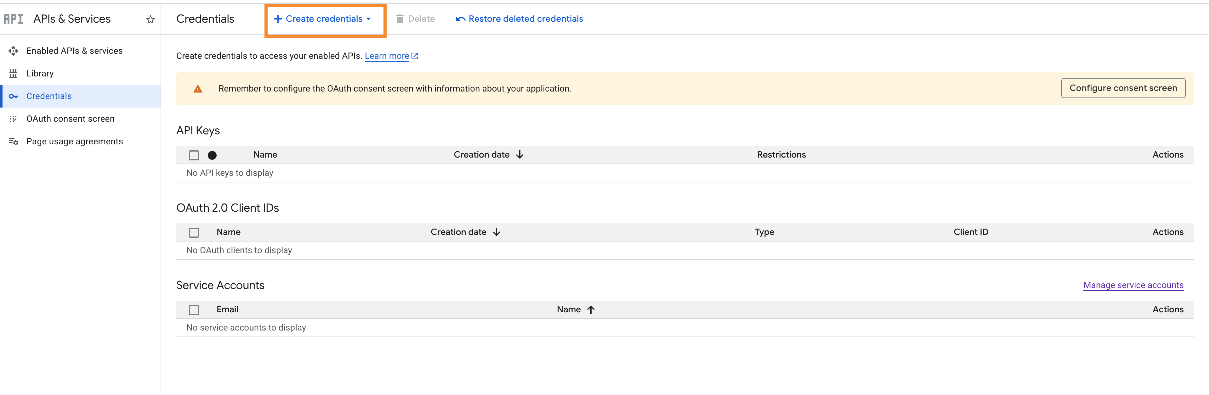Click the plus icon beside Create credentials
The image size is (1209, 395).
[x=278, y=19]
